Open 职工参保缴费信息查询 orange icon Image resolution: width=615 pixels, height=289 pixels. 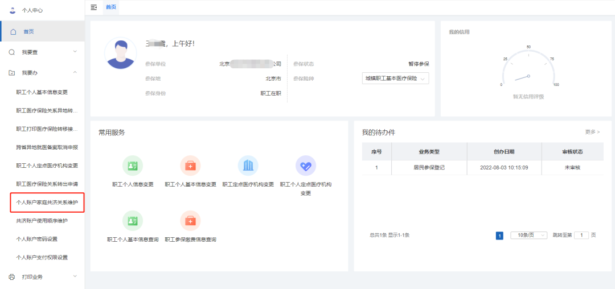point(190,221)
